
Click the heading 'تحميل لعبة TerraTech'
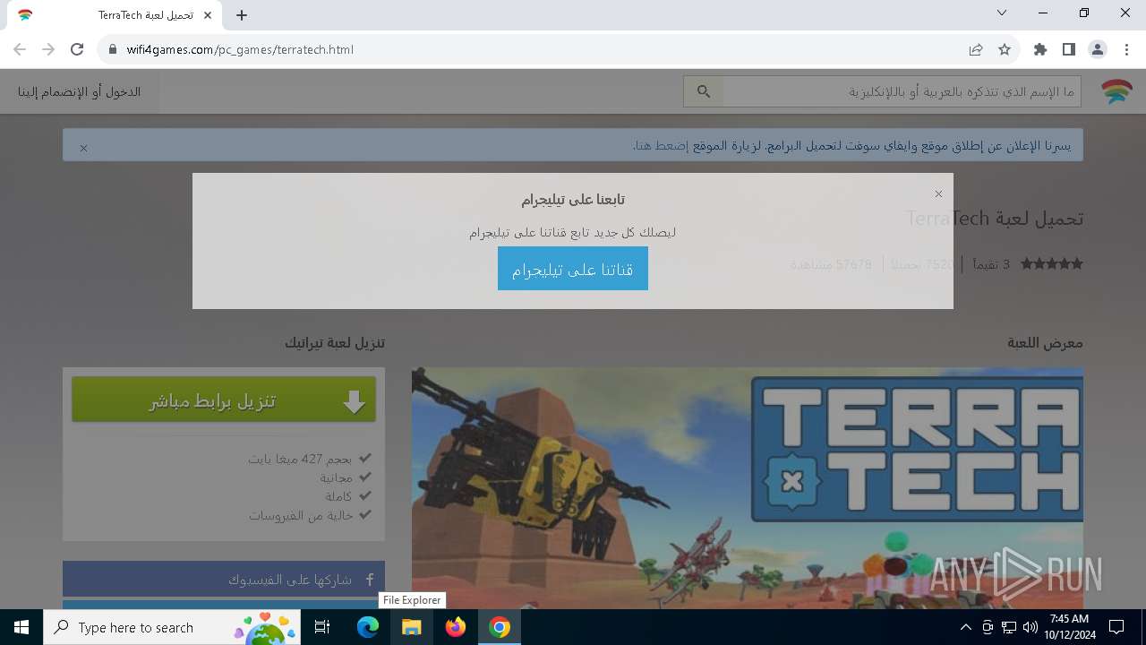[995, 219]
